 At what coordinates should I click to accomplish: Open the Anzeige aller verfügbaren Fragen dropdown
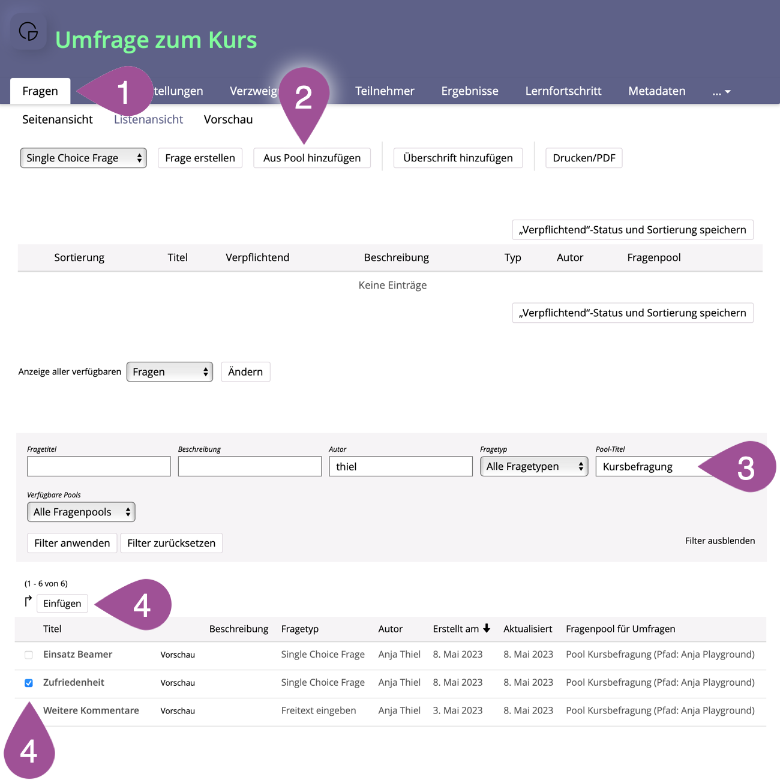coord(169,372)
